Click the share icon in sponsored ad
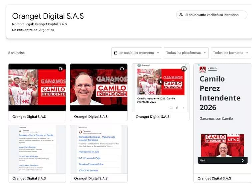Image resolution: width=252 pixels, height=188 pixels. (177, 108)
